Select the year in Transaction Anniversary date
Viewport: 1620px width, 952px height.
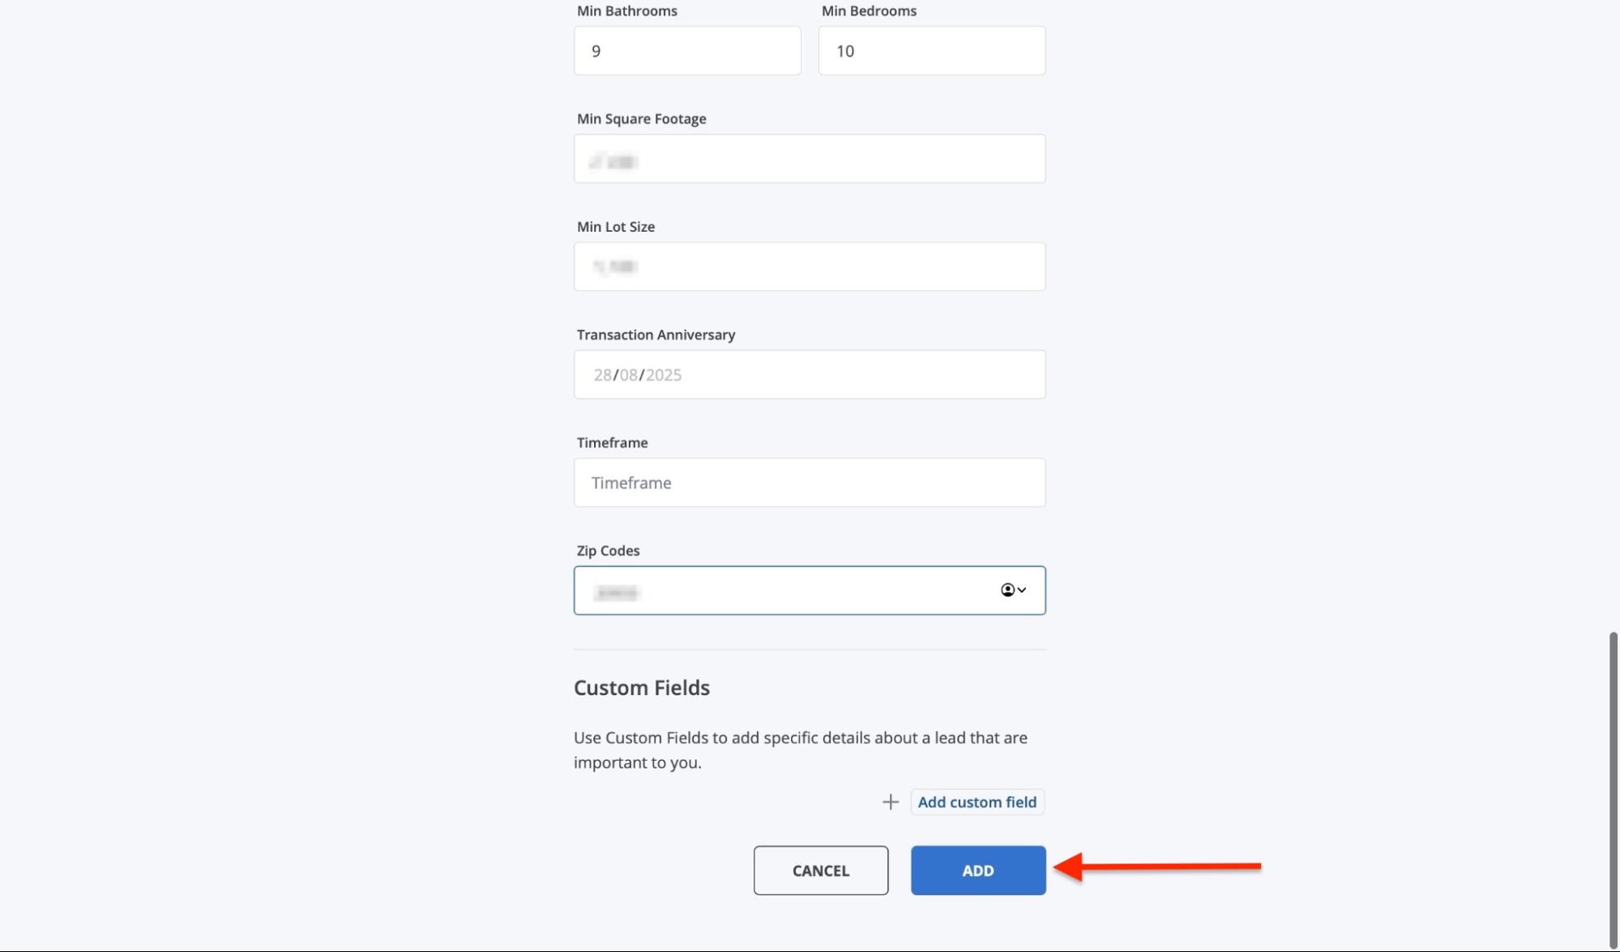coord(664,375)
